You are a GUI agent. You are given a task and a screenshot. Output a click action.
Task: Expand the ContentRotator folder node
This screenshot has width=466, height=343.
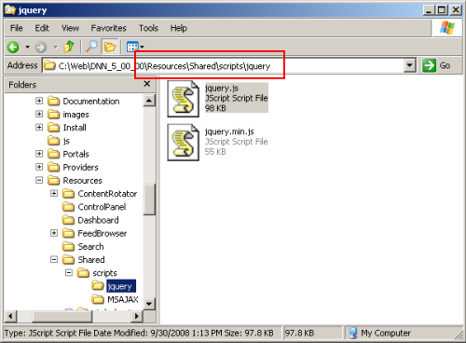(54, 193)
